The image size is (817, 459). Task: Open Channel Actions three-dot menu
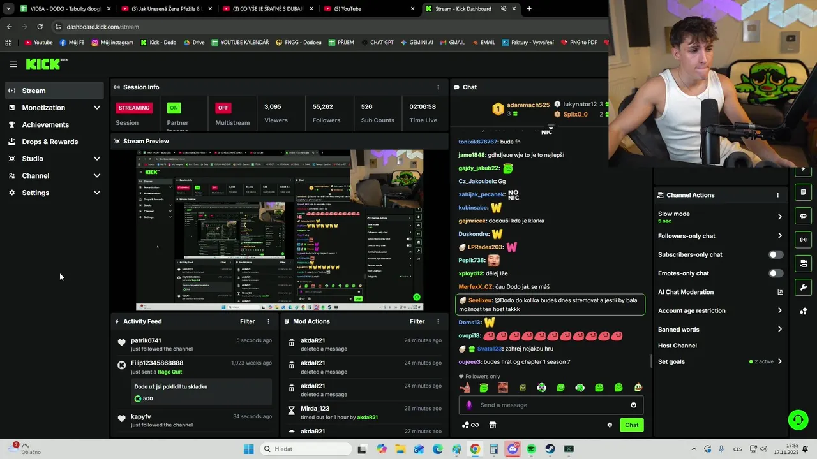tap(777, 195)
